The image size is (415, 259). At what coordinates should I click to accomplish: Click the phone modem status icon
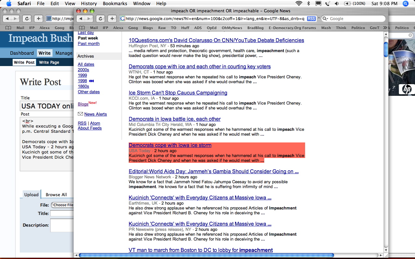tap(328, 4)
